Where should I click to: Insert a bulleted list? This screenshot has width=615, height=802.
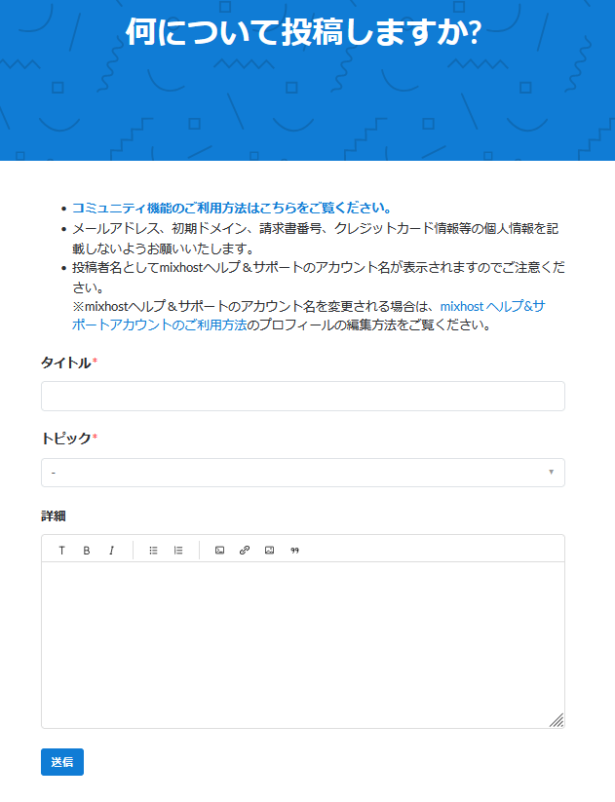tap(153, 551)
